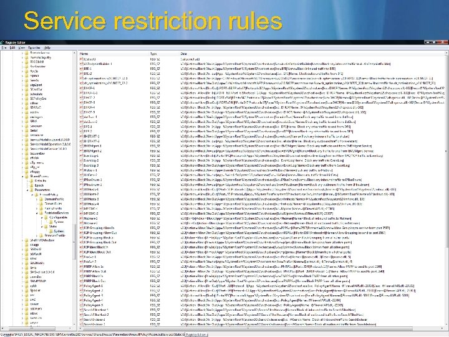Screen dimensions: 449x337
Task: Collapse the SharedAccess tree node
Action: coord(22,177)
